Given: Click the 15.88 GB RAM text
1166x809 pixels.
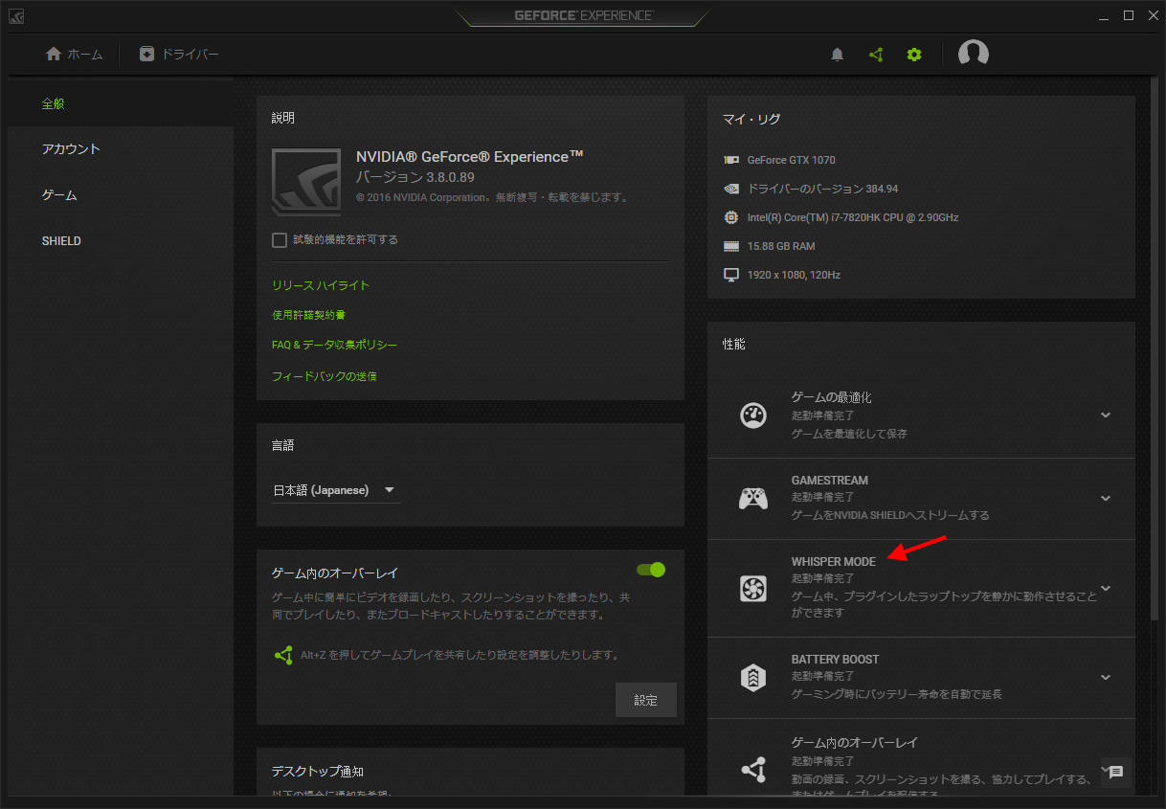Looking at the screenshot, I should tap(781, 246).
